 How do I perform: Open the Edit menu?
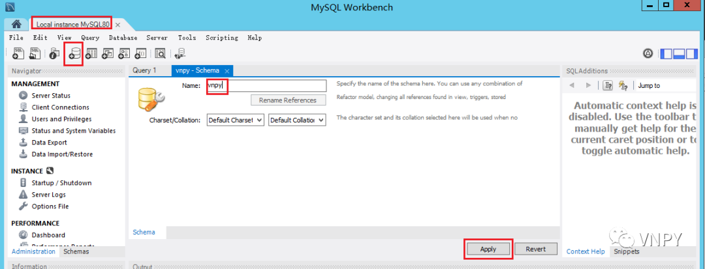tap(40, 38)
